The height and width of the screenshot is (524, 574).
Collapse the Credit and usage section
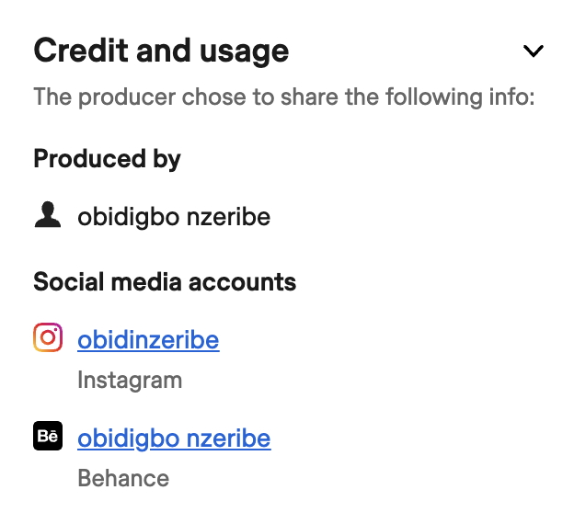533,51
